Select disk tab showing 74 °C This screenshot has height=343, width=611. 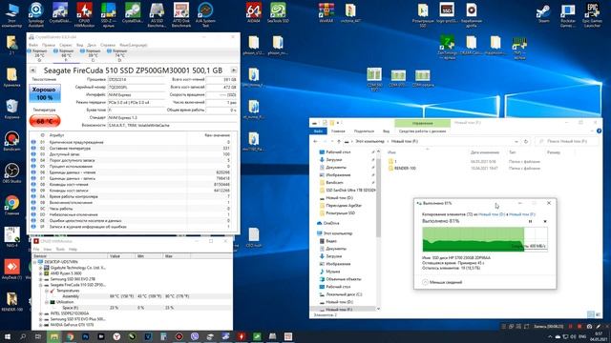point(119,55)
